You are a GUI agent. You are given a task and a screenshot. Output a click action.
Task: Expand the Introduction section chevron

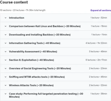(x=6, y=18)
